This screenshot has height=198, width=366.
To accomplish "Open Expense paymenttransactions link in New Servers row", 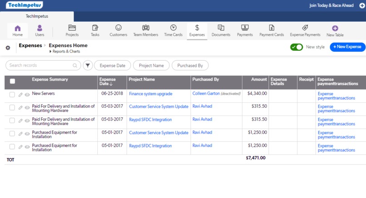I will coord(336,96).
